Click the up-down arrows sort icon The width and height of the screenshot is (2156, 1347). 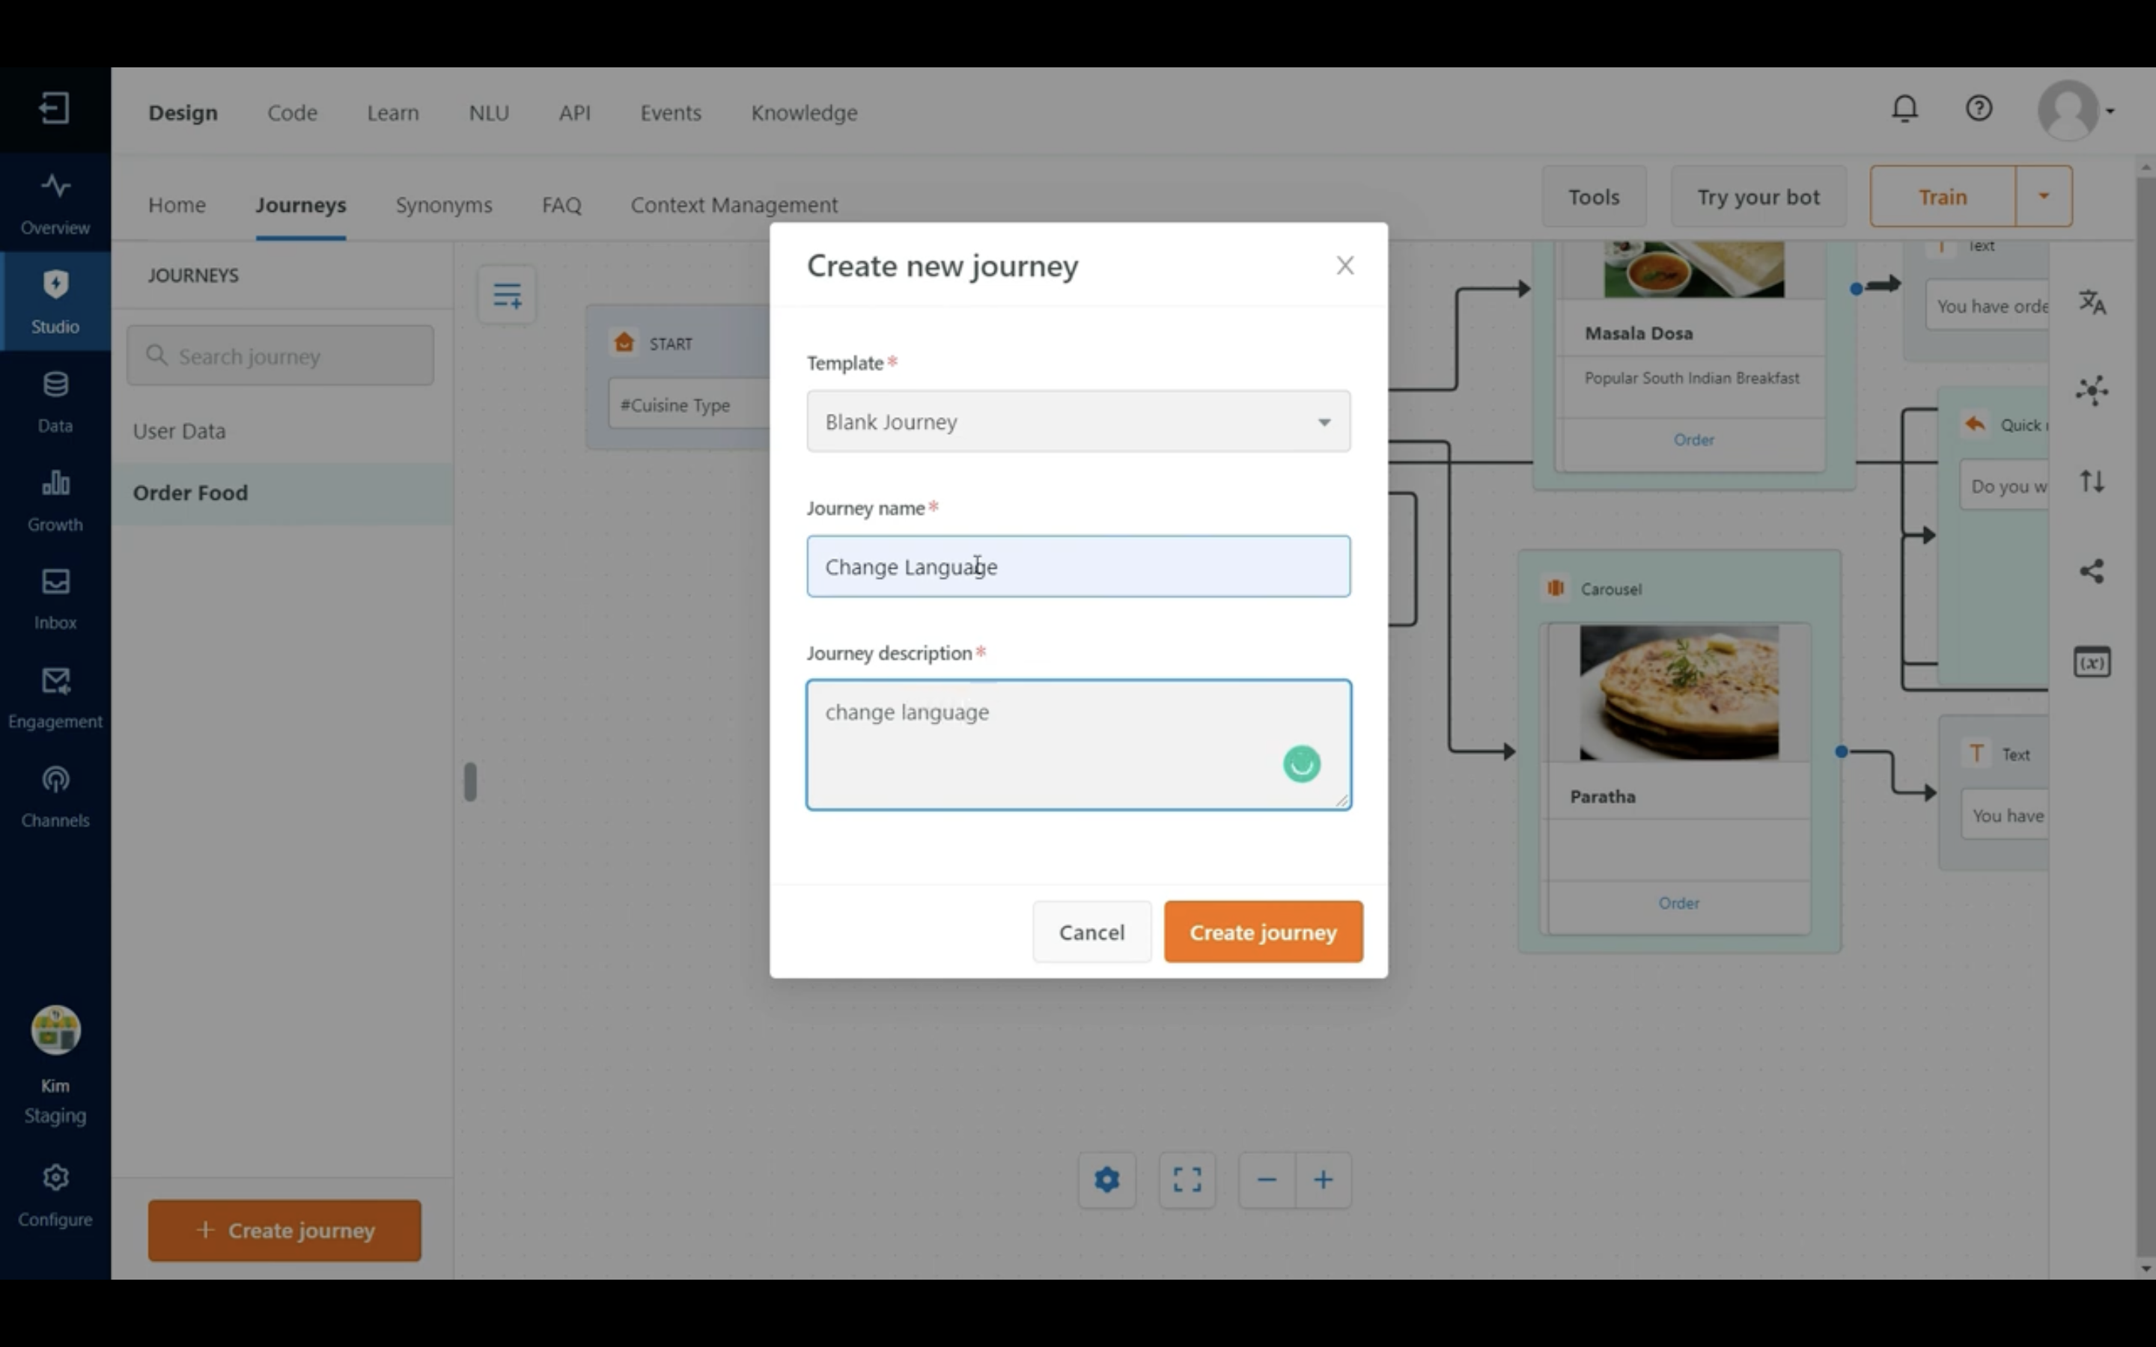click(2092, 482)
